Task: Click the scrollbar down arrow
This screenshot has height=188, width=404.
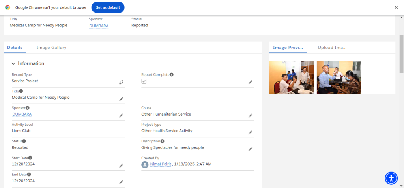Action: click(x=401, y=185)
